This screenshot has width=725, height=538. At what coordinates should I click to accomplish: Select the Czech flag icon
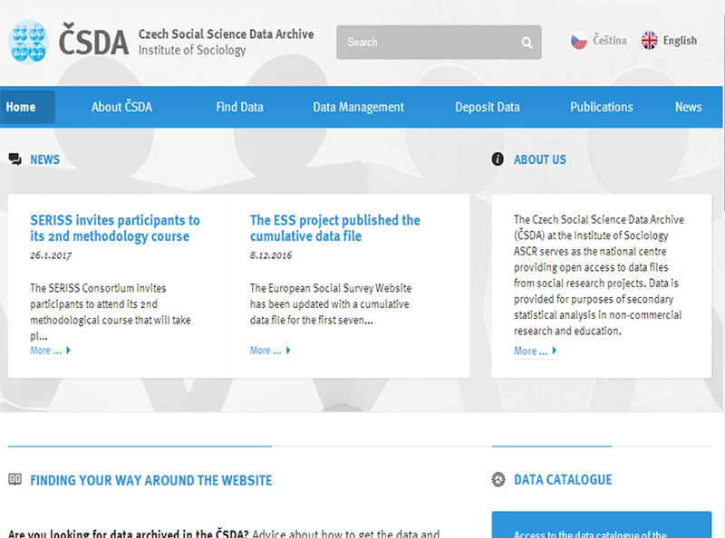(x=579, y=41)
